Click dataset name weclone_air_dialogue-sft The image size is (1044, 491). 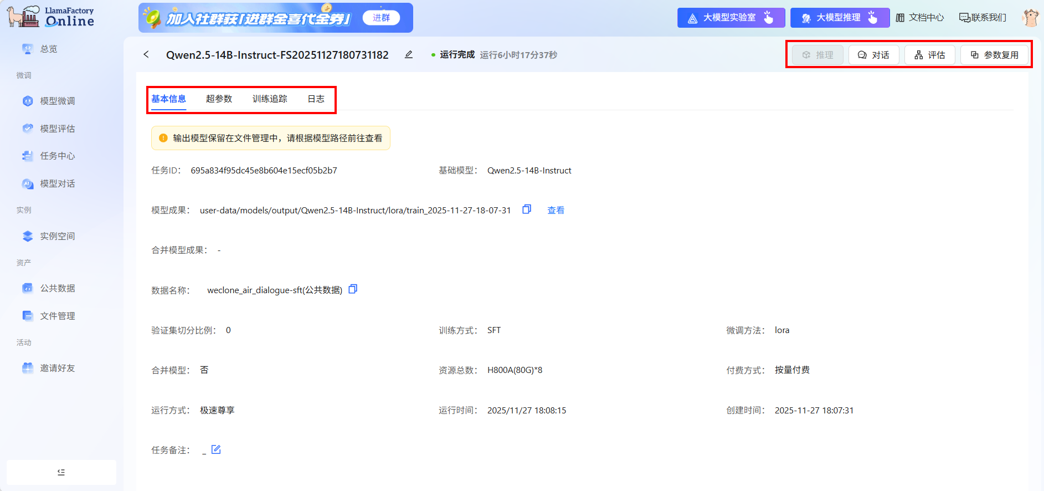pyautogui.click(x=275, y=290)
